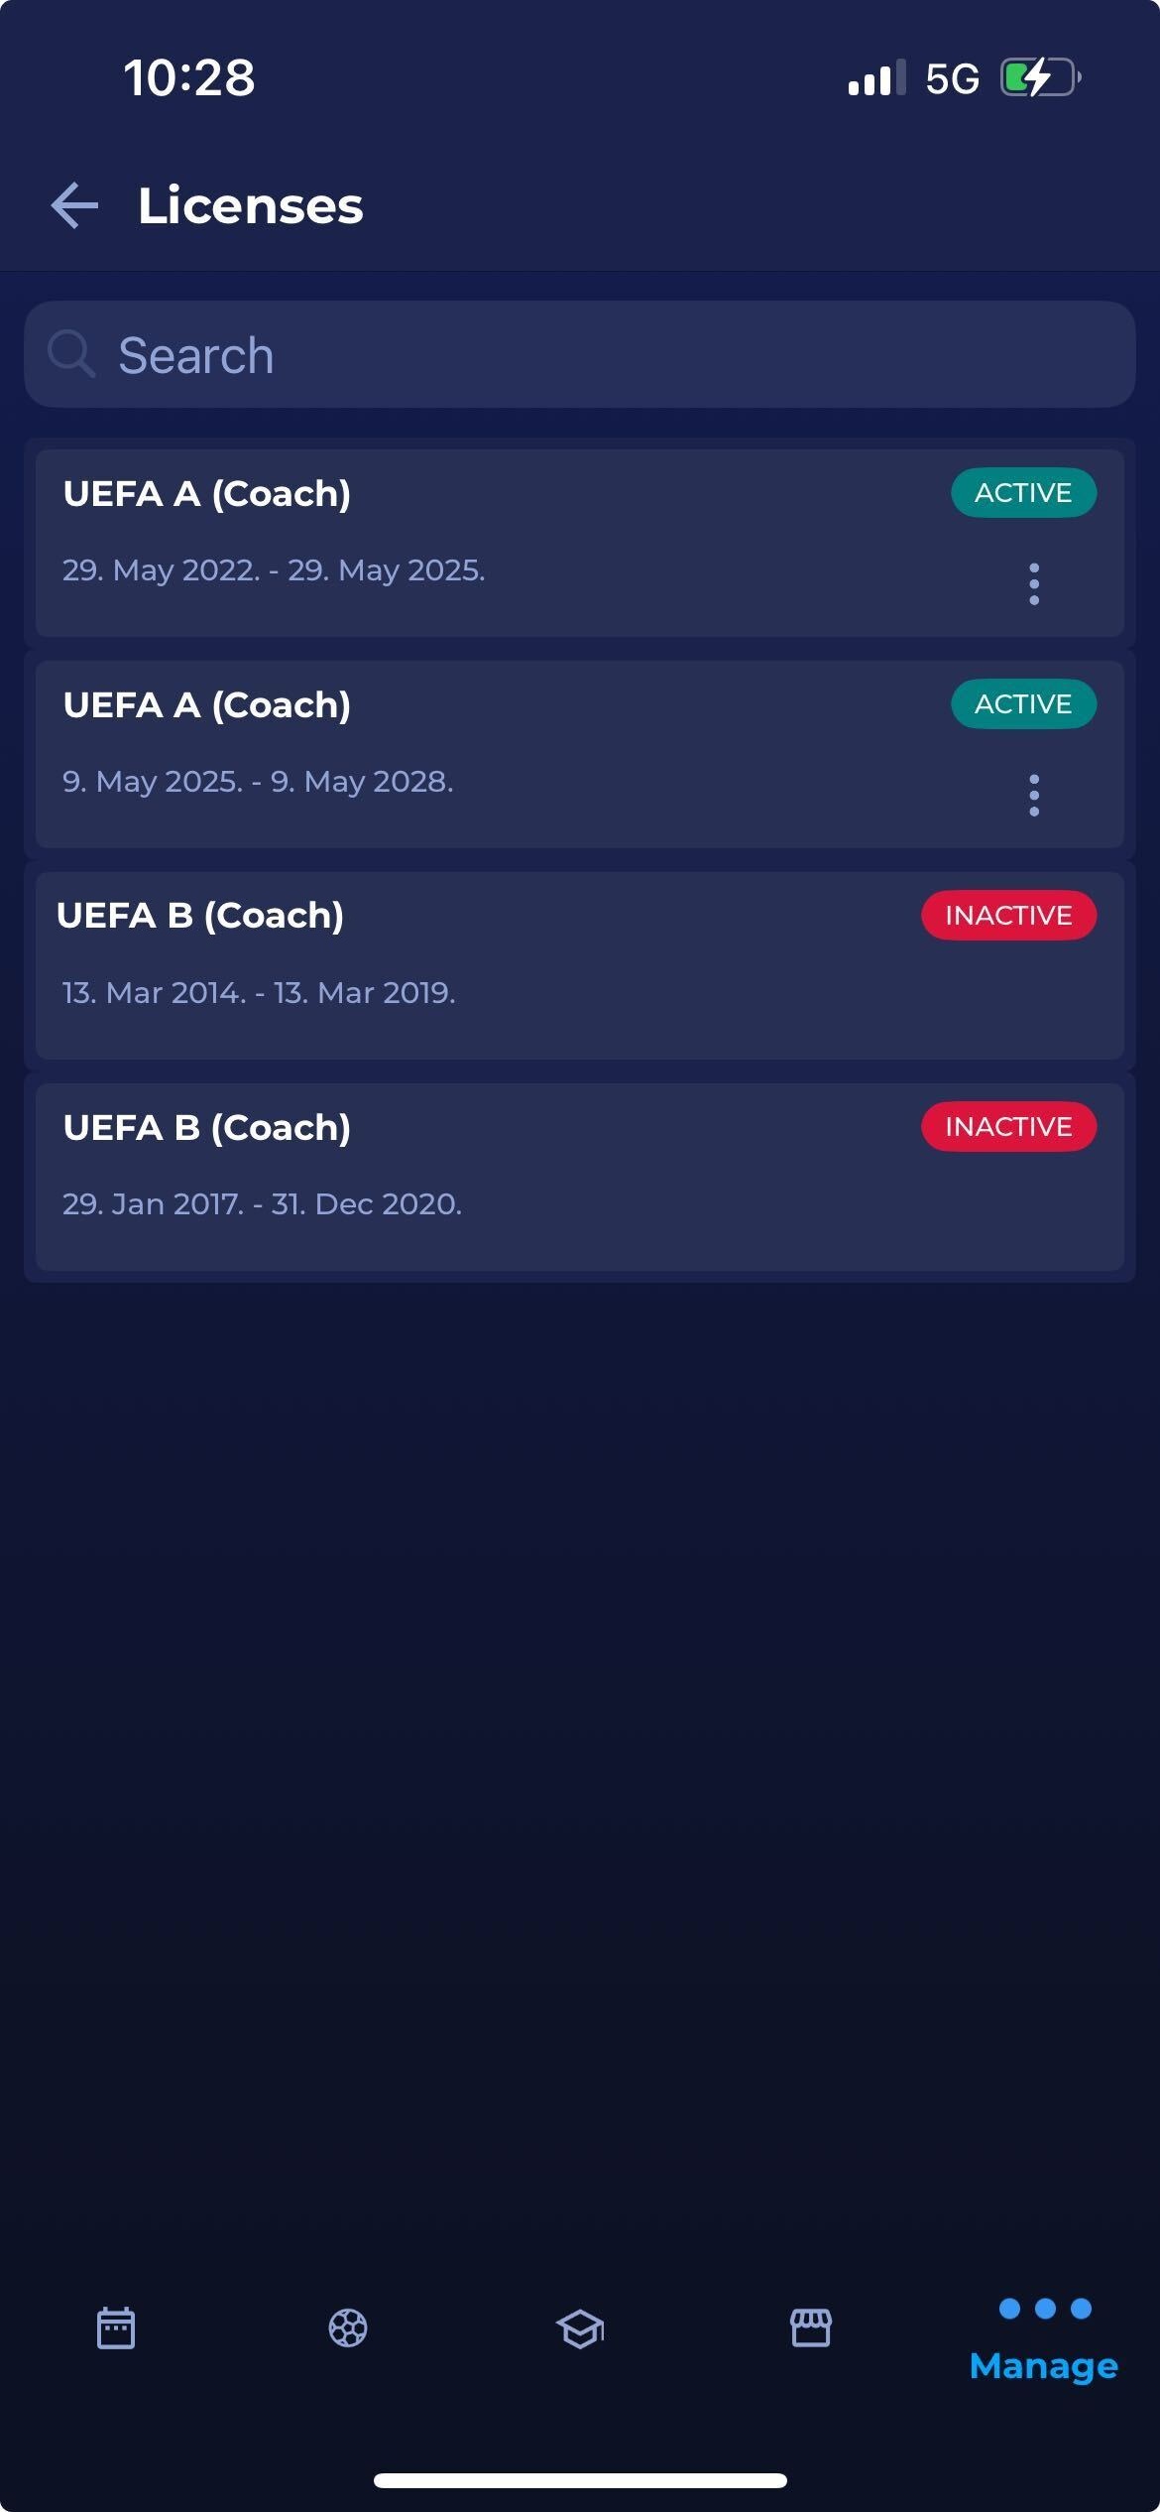The width and height of the screenshot is (1160, 2512).
Task: Open the graduation cap education icon
Action: click(x=580, y=2327)
